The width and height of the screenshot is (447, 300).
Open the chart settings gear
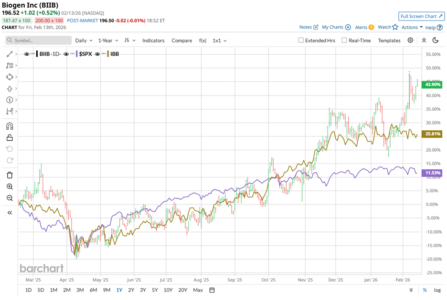[410, 41]
